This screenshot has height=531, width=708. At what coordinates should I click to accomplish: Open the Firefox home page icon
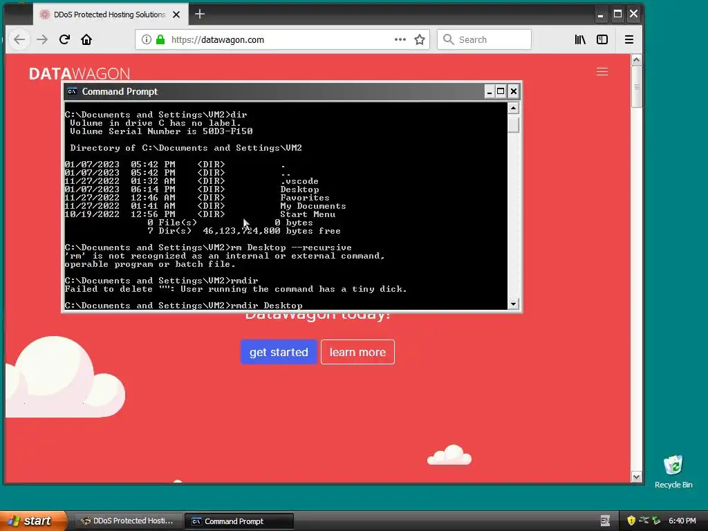coord(86,39)
